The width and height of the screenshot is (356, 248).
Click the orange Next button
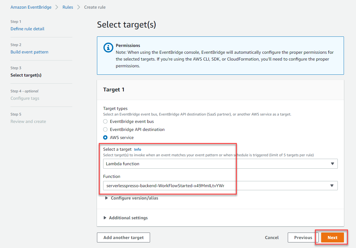point(333,237)
